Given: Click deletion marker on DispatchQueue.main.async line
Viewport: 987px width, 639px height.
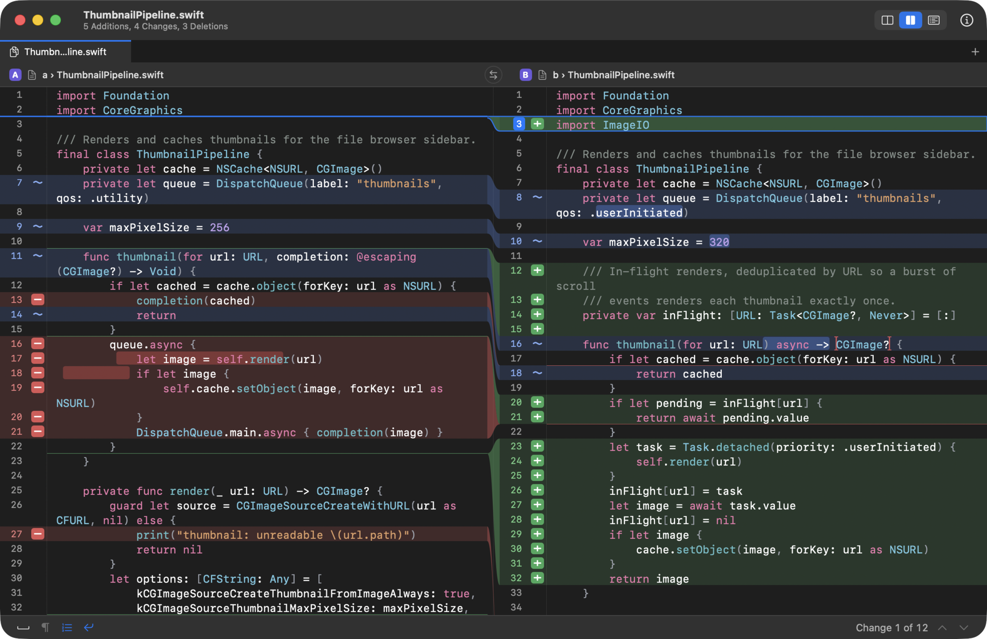Looking at the screenshot, I should point(38,431).
